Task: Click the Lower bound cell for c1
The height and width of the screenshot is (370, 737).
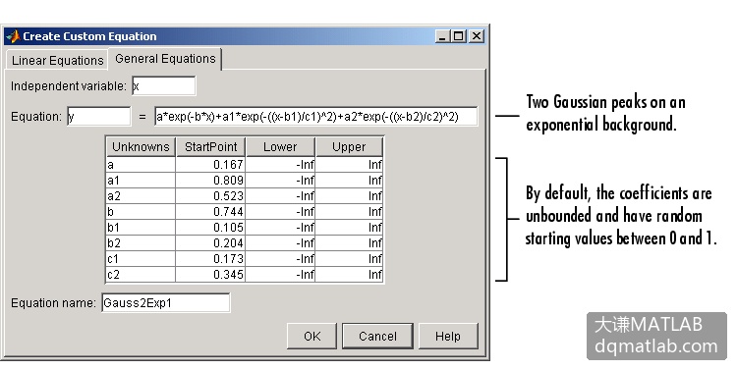Action: [280, 259]
